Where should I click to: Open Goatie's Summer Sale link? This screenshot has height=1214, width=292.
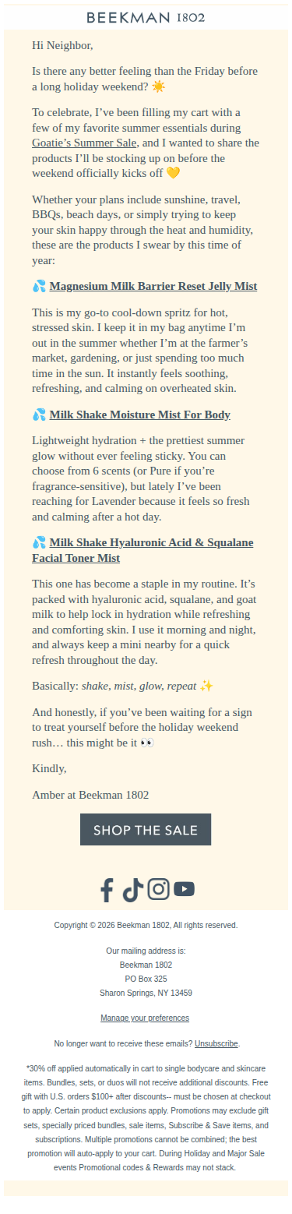click(85, 143)
